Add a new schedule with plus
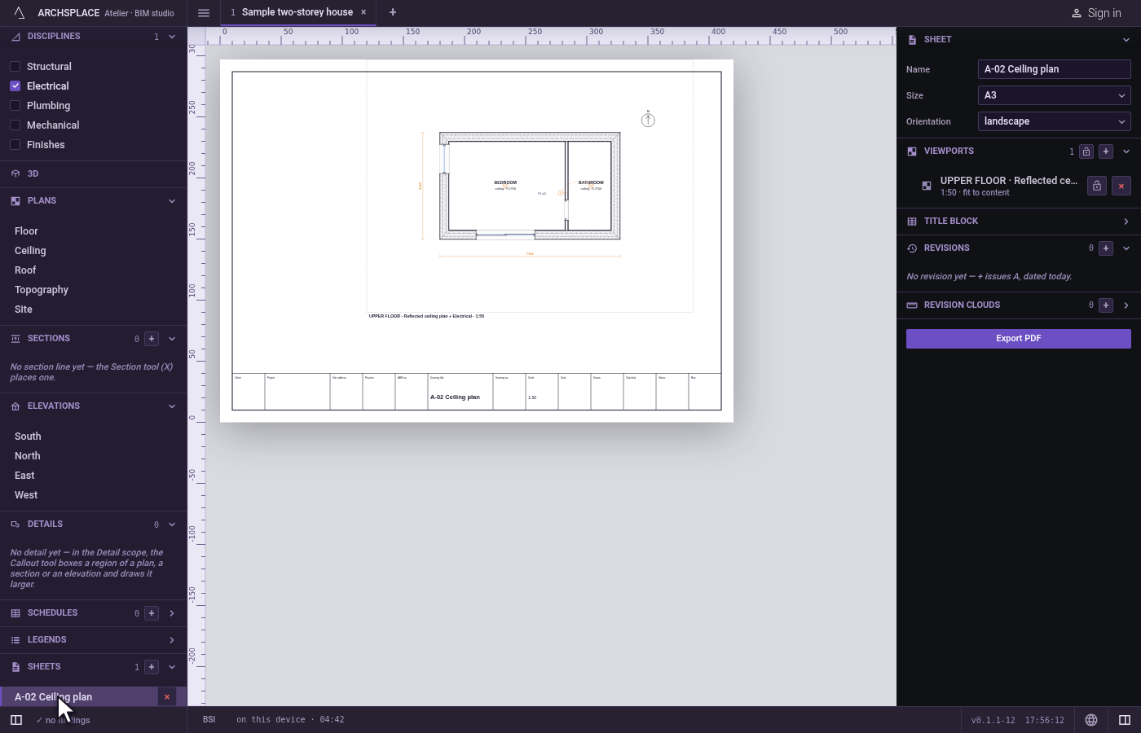 click(x=152, y=613)
